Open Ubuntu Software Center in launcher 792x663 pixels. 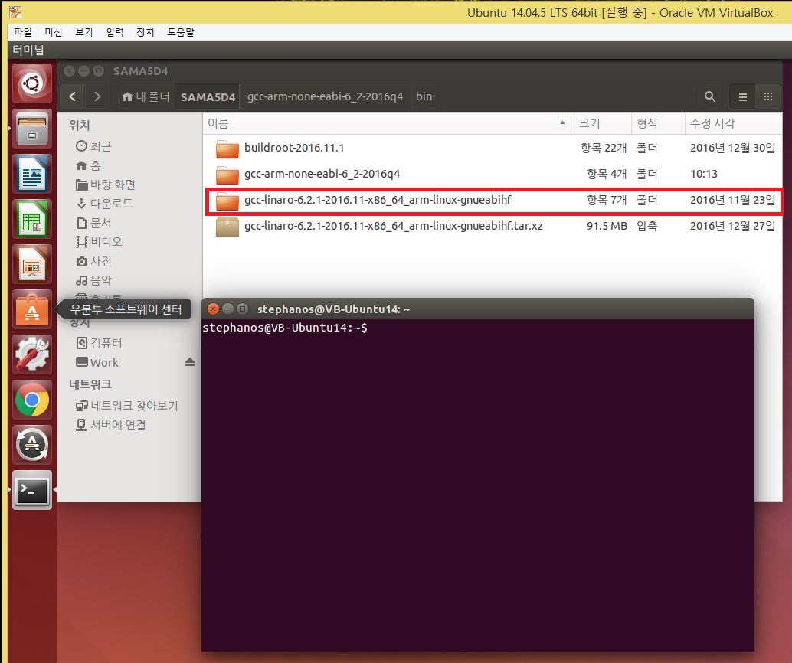32,309
